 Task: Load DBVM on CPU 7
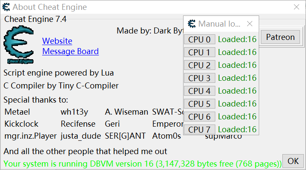[199, 130]
